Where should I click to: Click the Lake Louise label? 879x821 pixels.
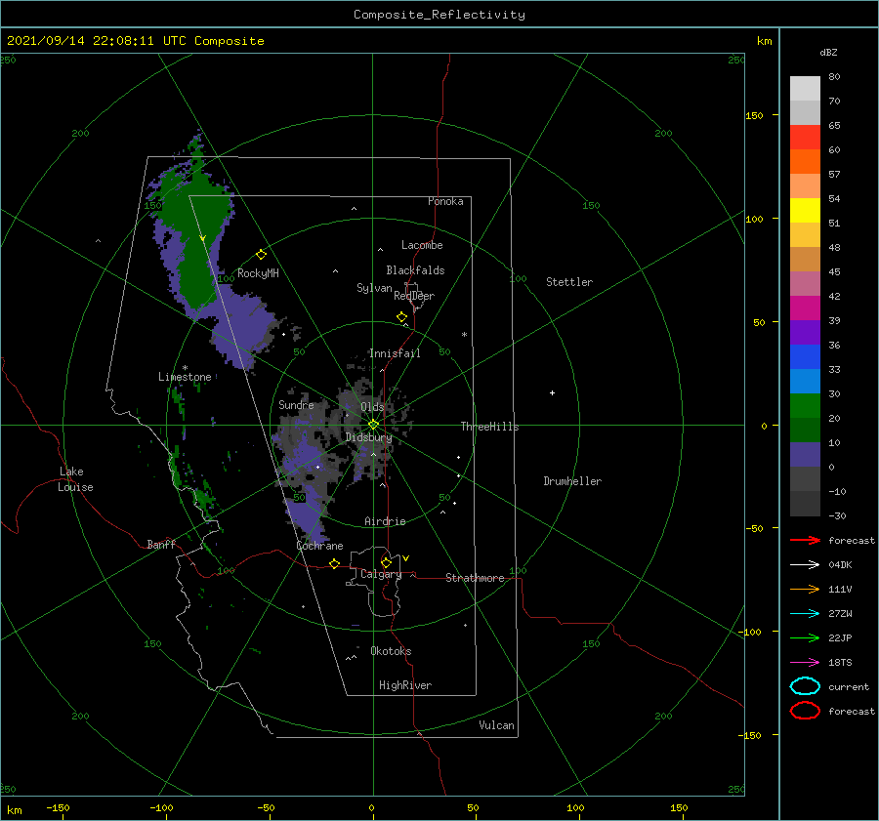coord(75,479)
